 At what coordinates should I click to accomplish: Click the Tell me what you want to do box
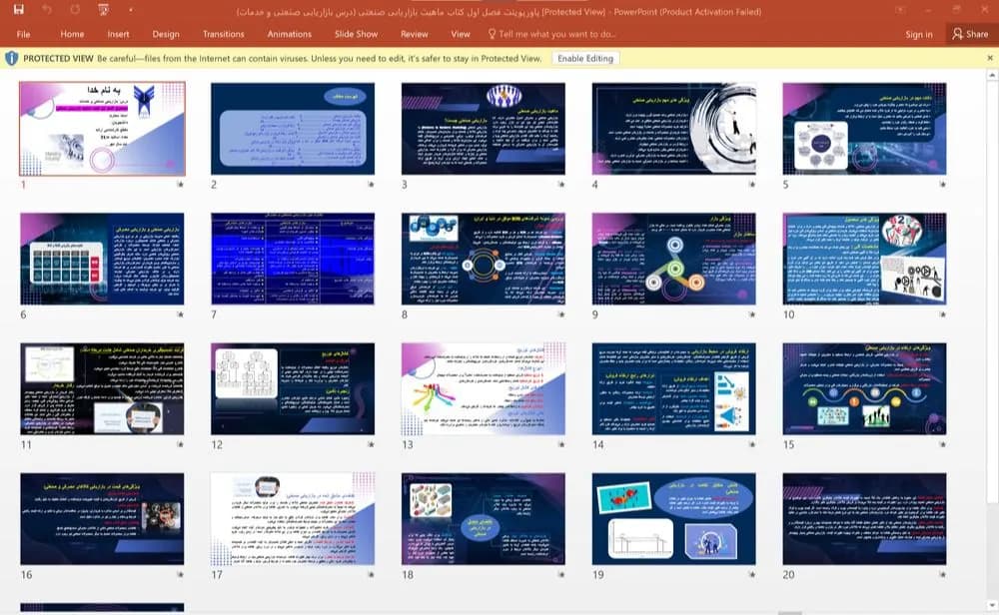click(557, 34)
